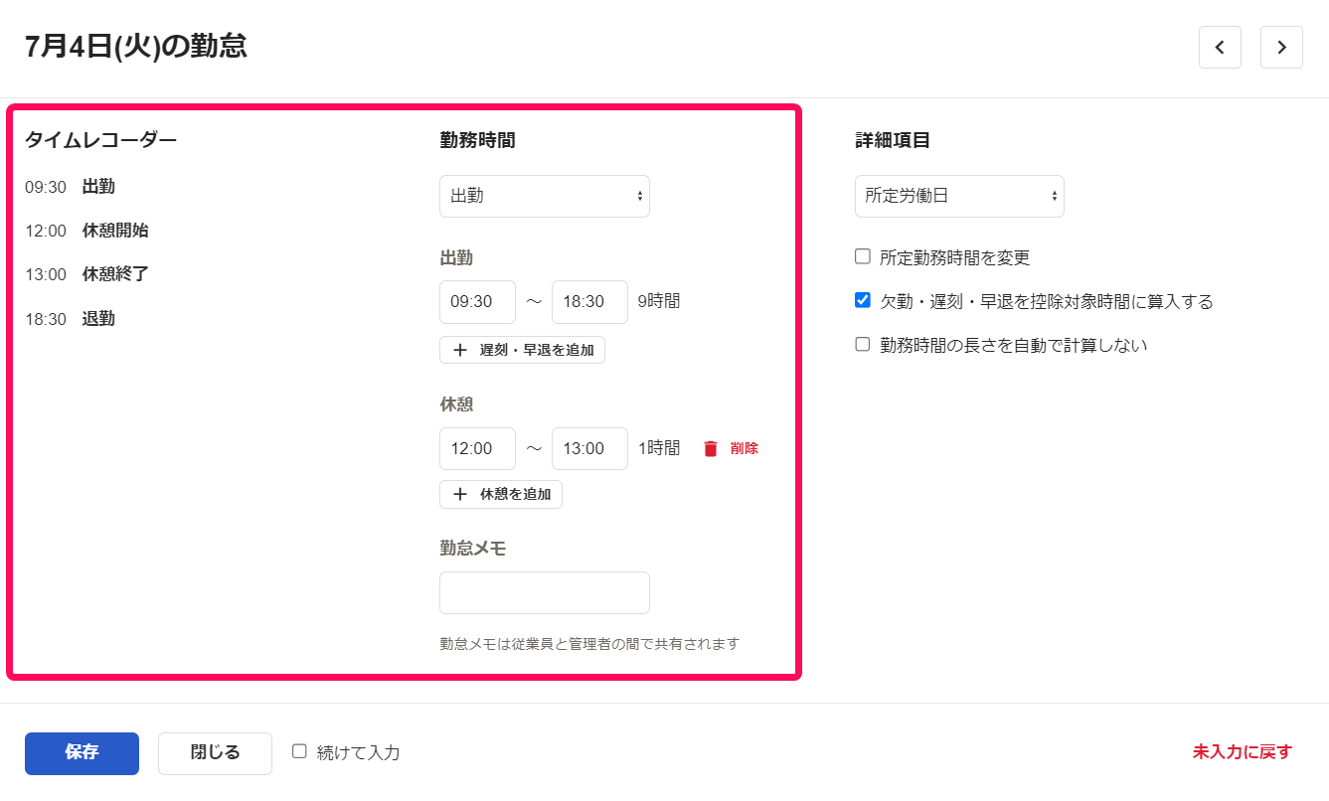1329x801 pixels.
Task: Click the plus icon to add 遅刻・早退
Action: coord(457,350)
